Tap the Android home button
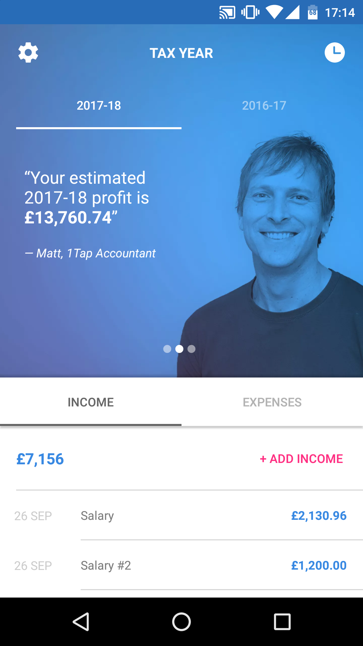This screenshot has height=646, width=363. (182, 621)
